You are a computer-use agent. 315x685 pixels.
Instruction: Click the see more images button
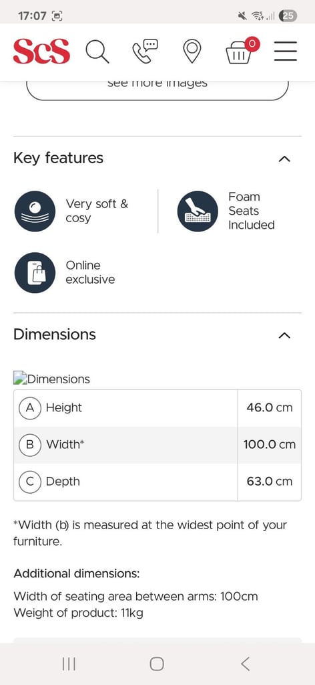(157, 90)
